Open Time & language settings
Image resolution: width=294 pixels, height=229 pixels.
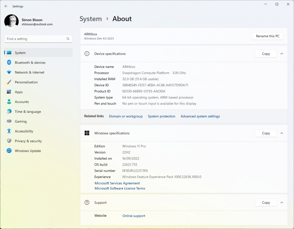pyautogui.click(x=27, y=111)
